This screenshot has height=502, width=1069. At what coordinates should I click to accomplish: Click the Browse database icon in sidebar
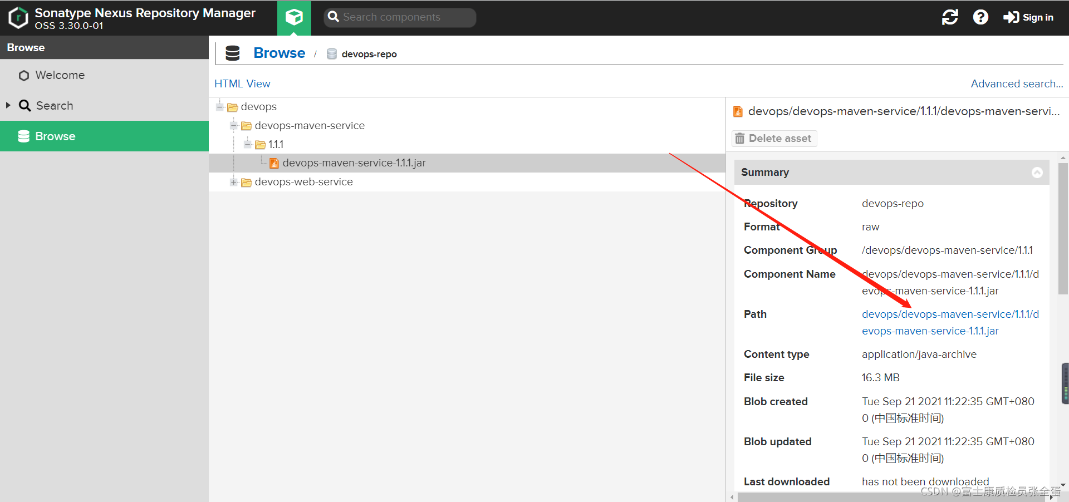coord(24,136)
